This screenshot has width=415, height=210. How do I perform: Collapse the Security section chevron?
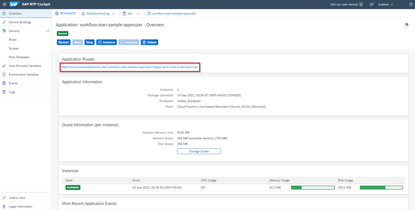[48, 31]
